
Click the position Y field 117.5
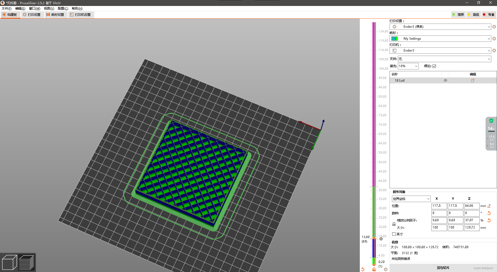pos(455,206)
